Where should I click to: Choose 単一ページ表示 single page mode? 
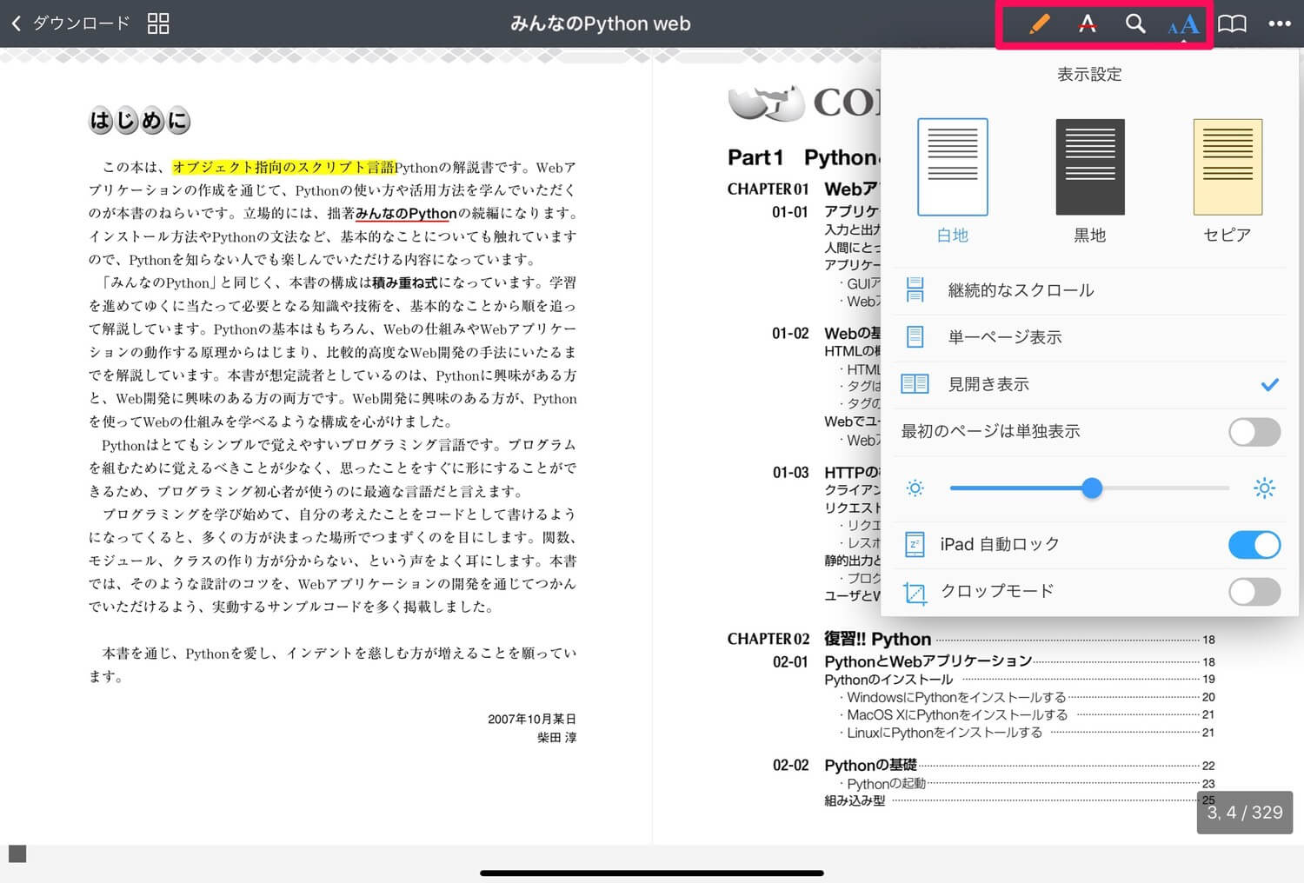(x=1090, y=337)
